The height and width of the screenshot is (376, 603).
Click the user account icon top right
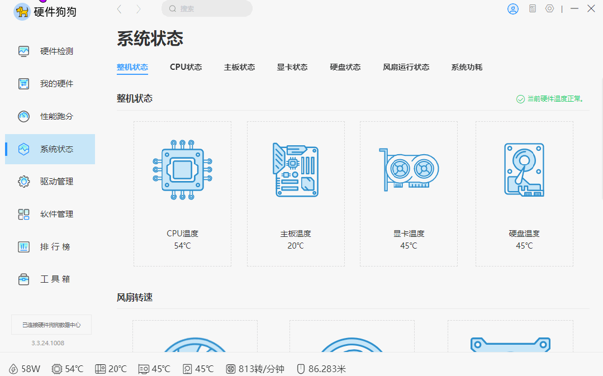click(x=512, y=8)
